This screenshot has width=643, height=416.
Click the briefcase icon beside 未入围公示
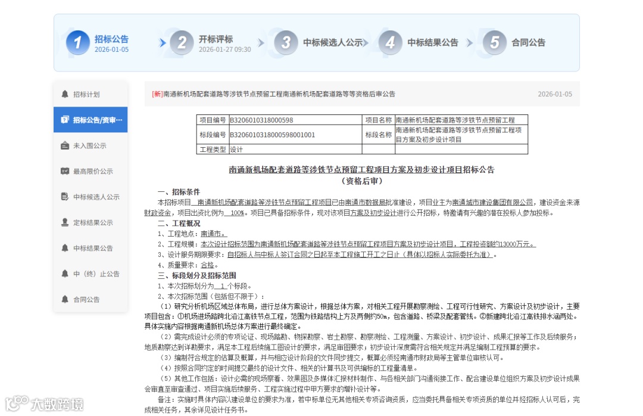(x=65, y=145)
